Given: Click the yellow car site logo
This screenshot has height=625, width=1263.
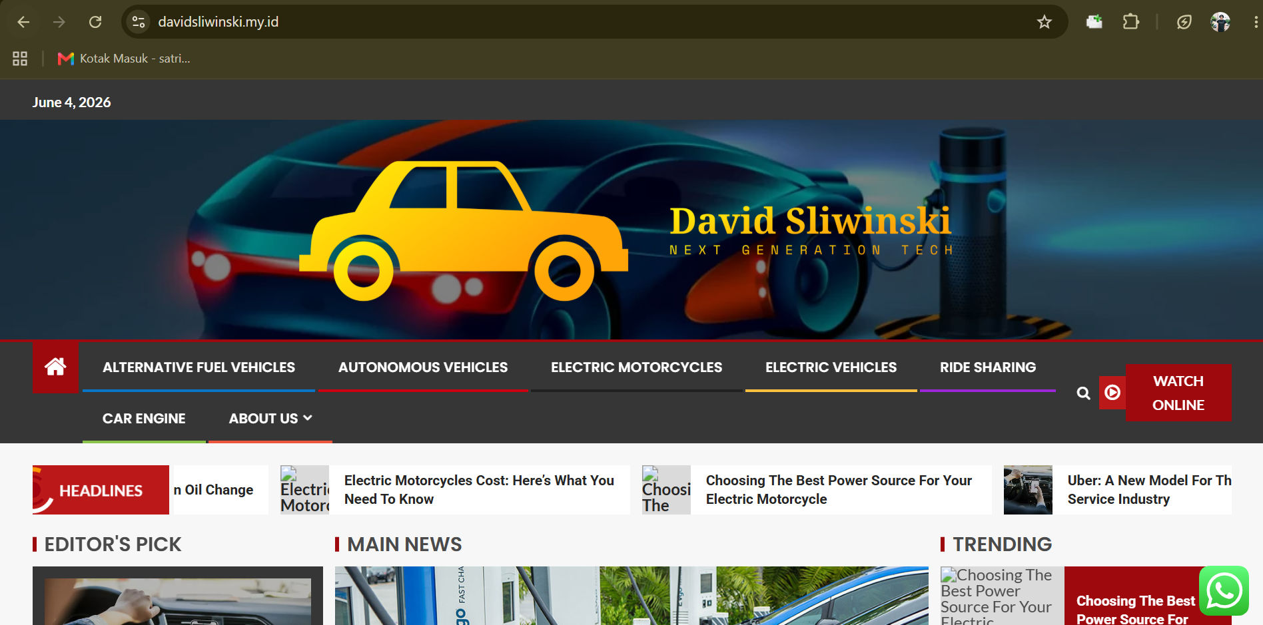Looking at the screenshot, I should pyautogui.click(x=464, y=230).
